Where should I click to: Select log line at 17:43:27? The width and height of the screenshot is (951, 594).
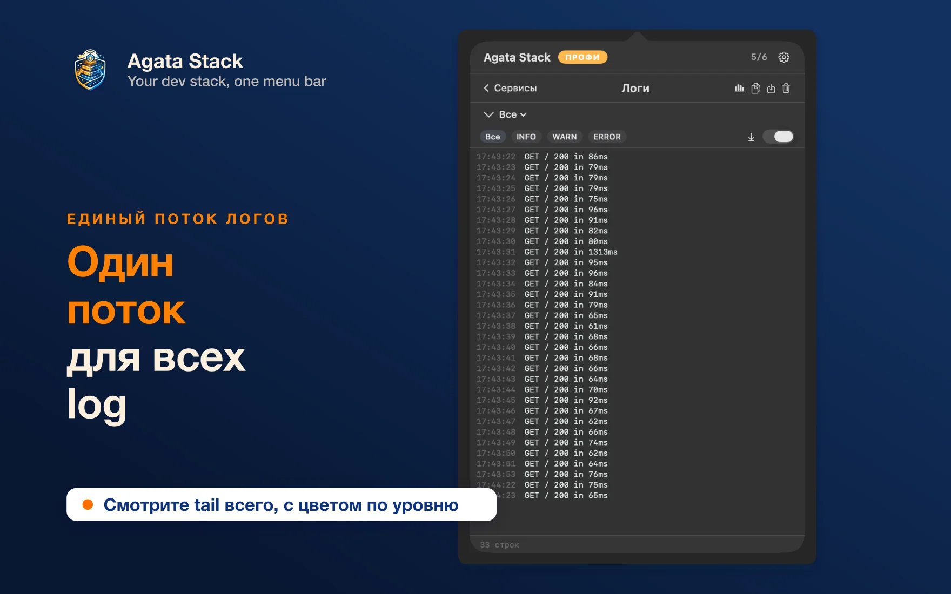[542, 210]
